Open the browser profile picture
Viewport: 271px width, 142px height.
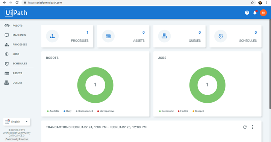point(260,3)
